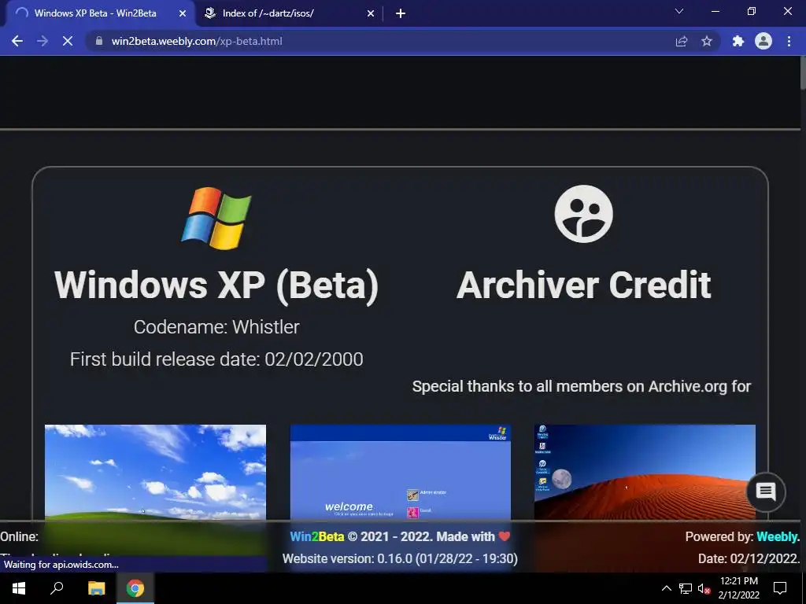Open the Windows notification center

pyautogui.click(x=780, y=588)
